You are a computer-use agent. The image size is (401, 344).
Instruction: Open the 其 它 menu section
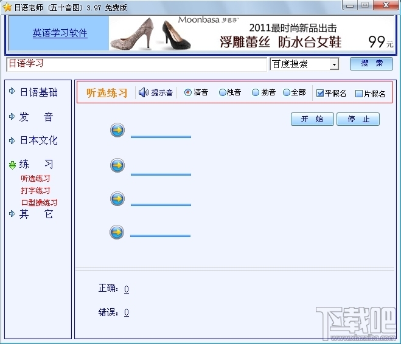36,214
